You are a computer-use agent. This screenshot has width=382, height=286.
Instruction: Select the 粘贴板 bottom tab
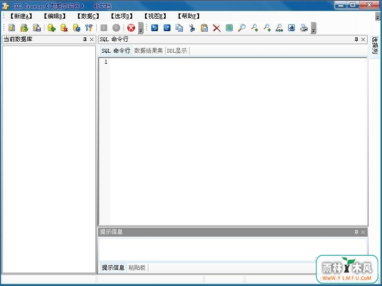[x=137, y=268]
